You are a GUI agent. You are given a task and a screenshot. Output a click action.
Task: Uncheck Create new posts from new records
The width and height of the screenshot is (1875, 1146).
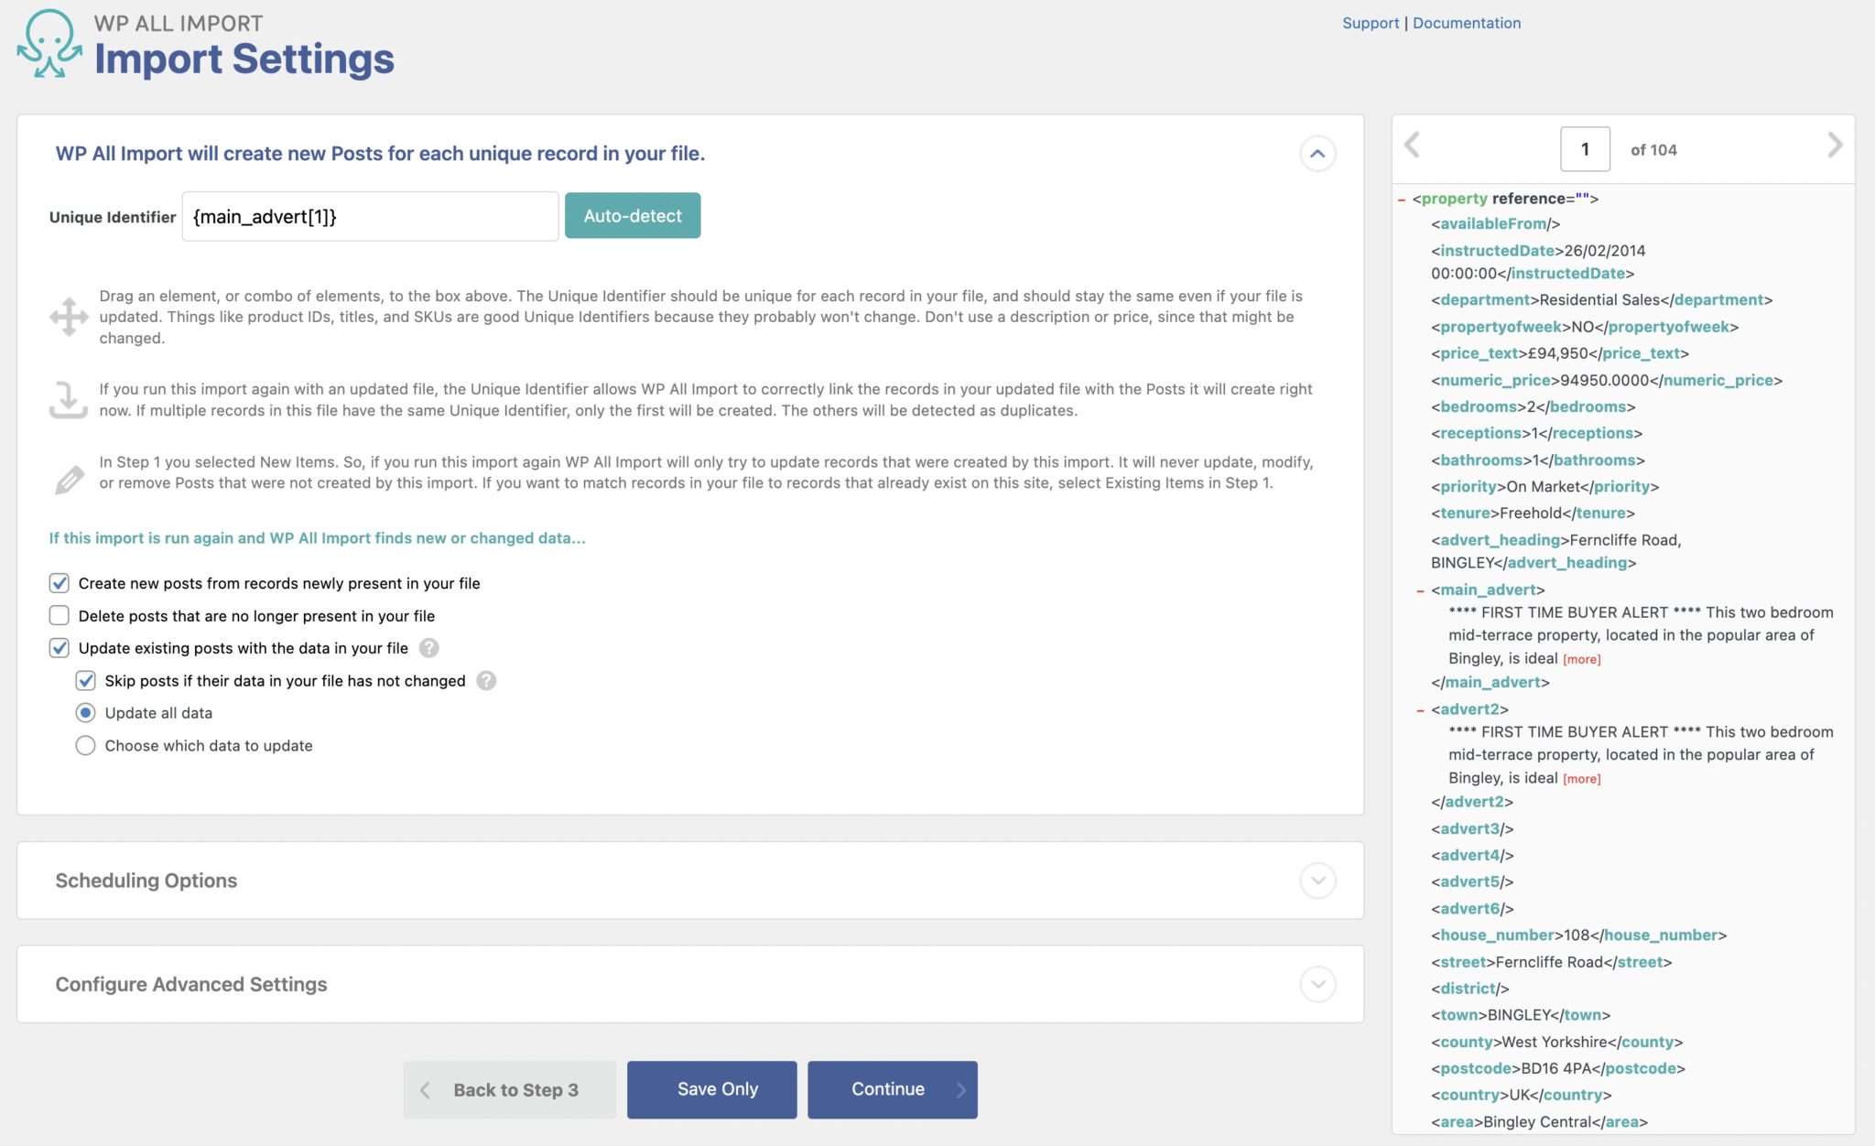(x=59, y=583)
